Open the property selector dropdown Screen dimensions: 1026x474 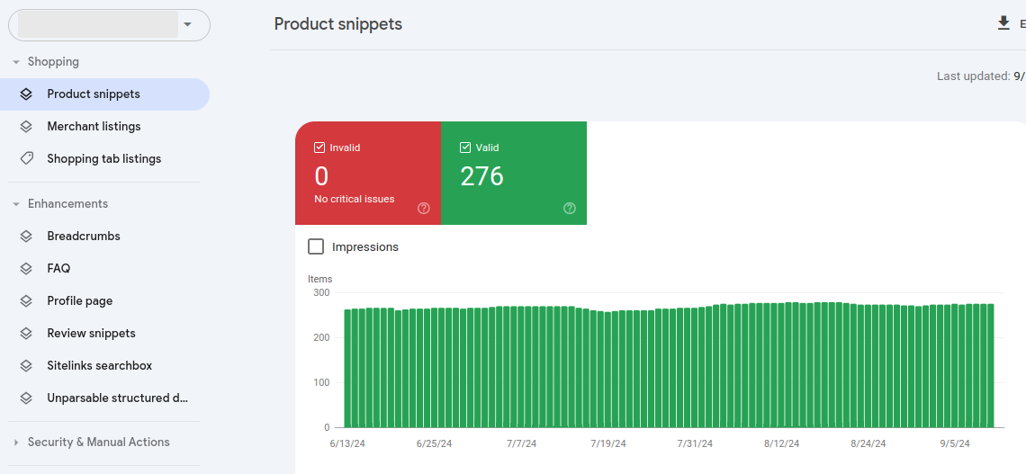(x=187, y=25)
